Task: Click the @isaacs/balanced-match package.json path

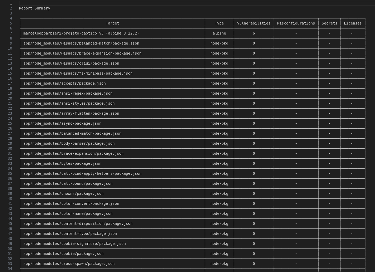Action: point(81,43)
